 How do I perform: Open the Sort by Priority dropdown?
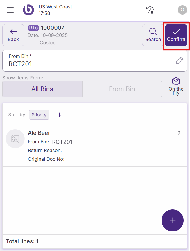click(39, 115)
